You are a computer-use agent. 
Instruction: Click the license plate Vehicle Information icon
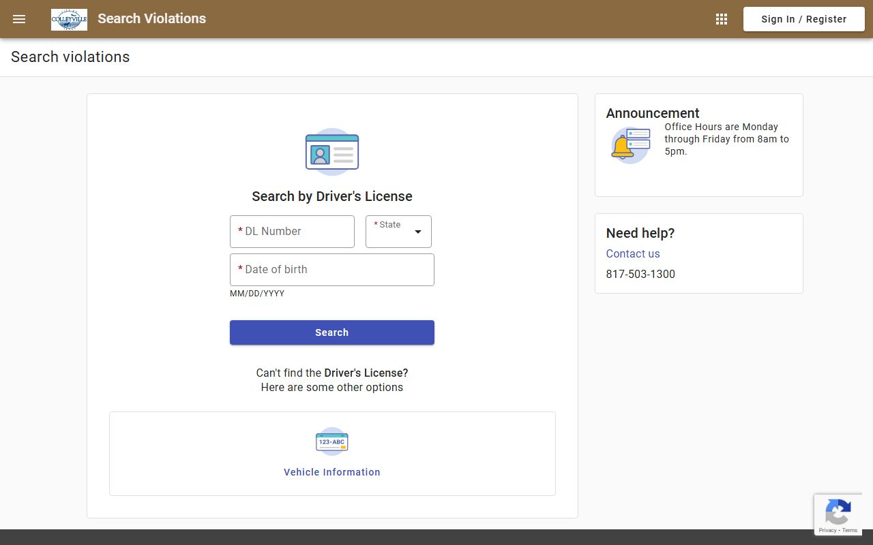[x=332, y=441]
